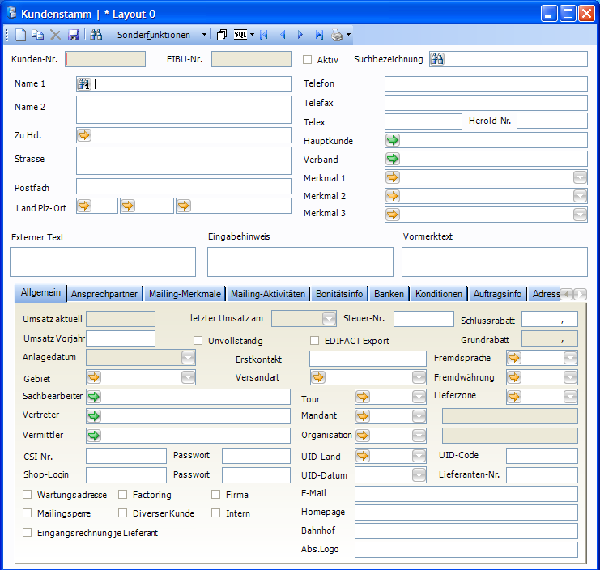
Task: Click the SQL query icon
Action: coord(241,35)
